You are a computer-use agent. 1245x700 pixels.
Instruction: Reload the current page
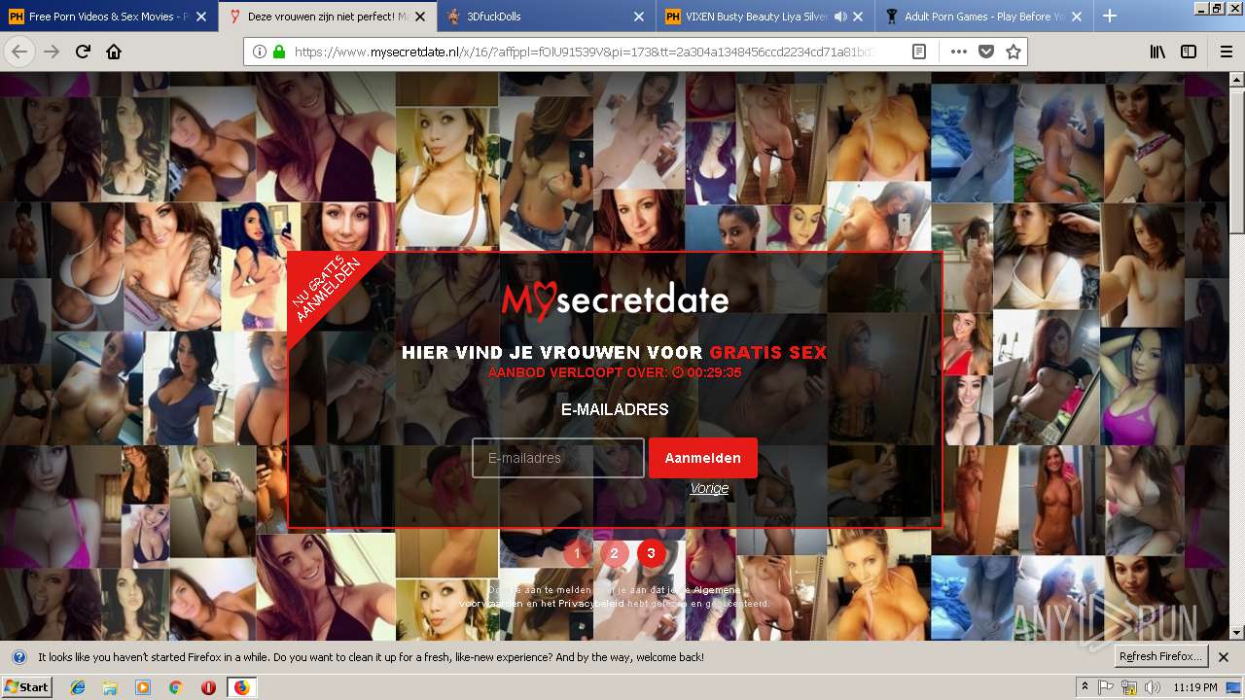pos(83,52)
